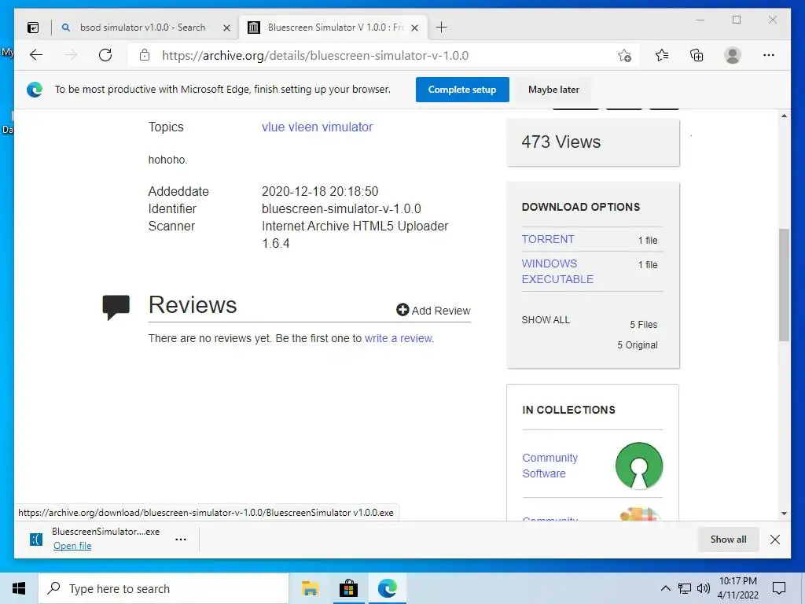Click the scrollbar up arrow
Viewport: 805px width, 604px height.
point(784,116)
